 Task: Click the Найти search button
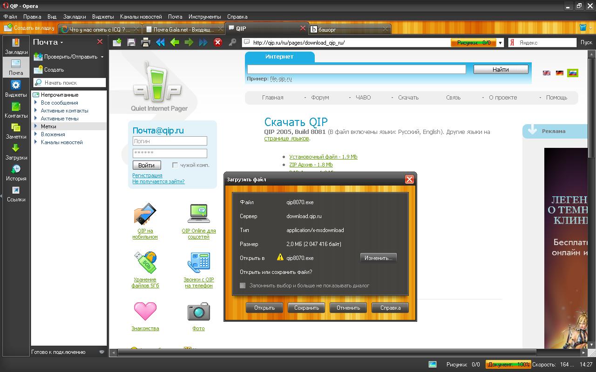point(501,69)
